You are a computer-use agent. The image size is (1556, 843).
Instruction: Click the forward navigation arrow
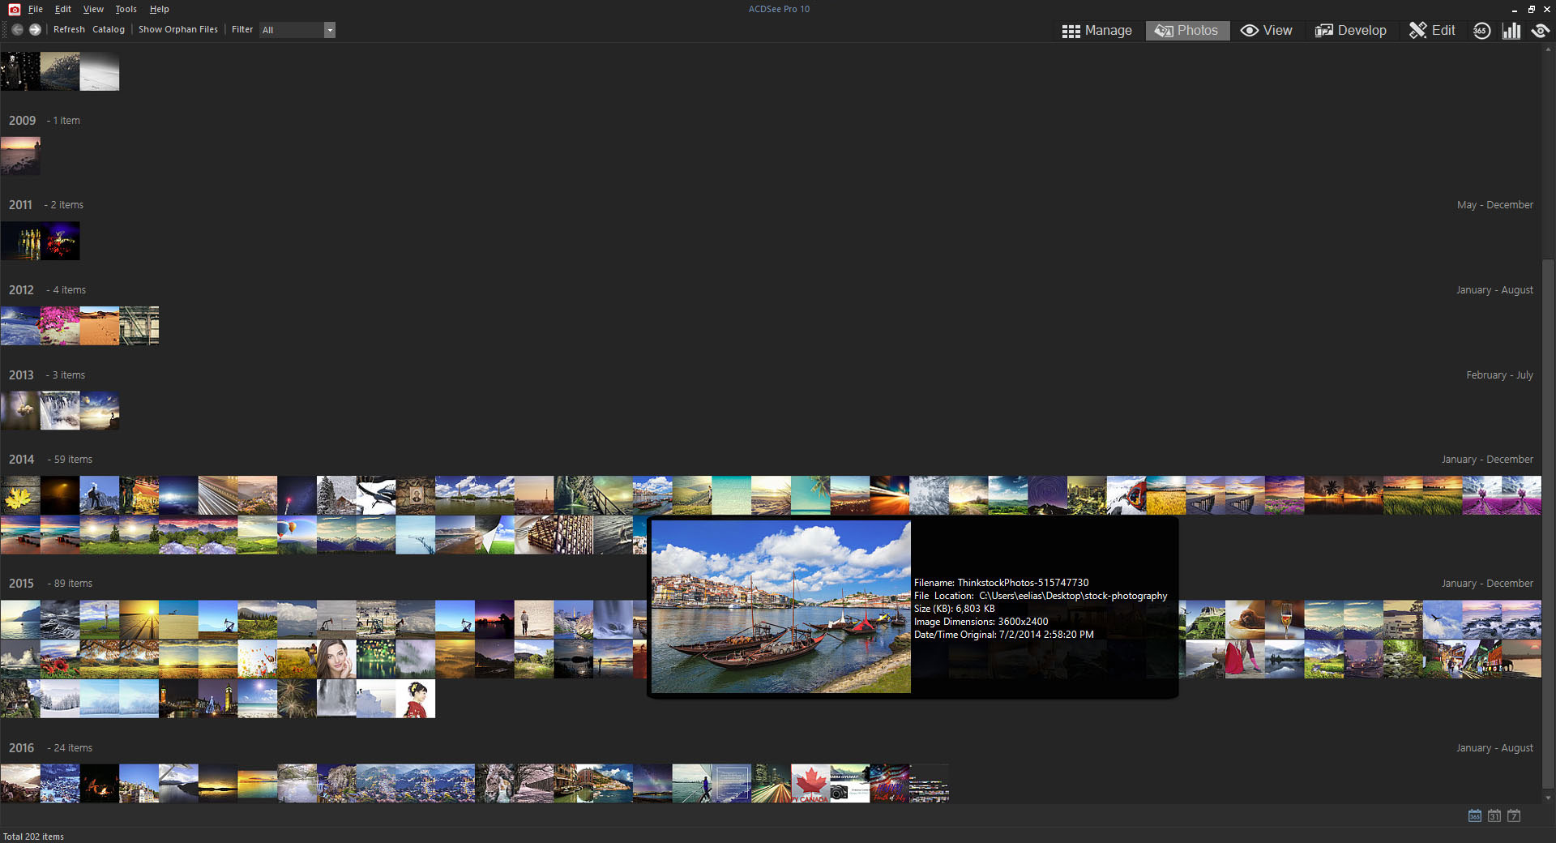(35, 30)
